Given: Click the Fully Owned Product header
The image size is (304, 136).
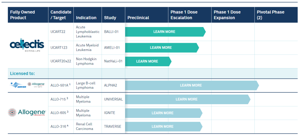Looking at the screenshot, I should click(x=23, y=15).
